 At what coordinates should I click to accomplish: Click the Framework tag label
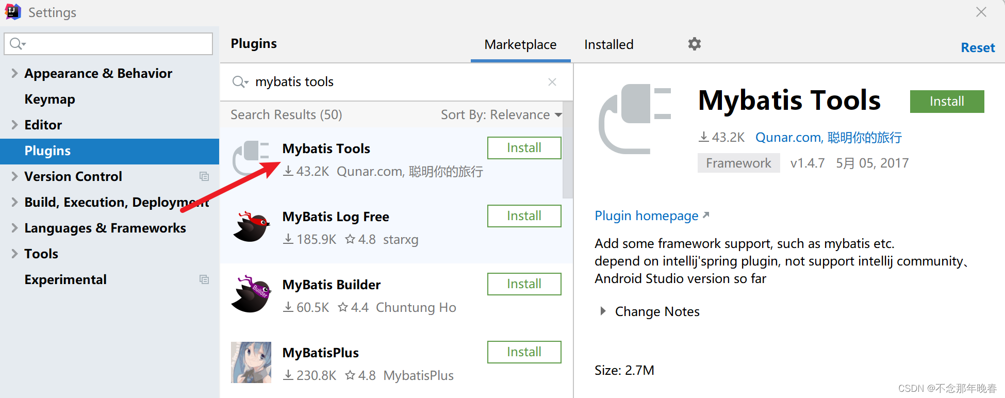pyautogui.click(x=738, y=163)
